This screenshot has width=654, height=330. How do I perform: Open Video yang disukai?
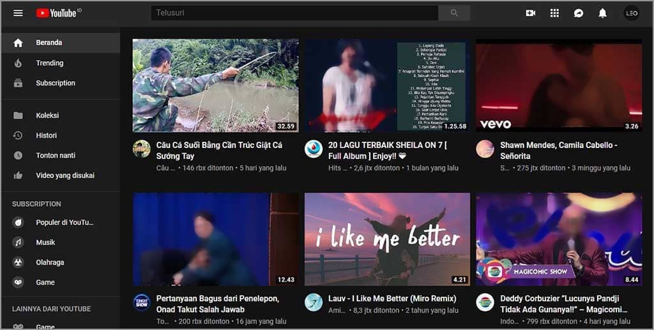pyautogui.click(x=61, y=176)
